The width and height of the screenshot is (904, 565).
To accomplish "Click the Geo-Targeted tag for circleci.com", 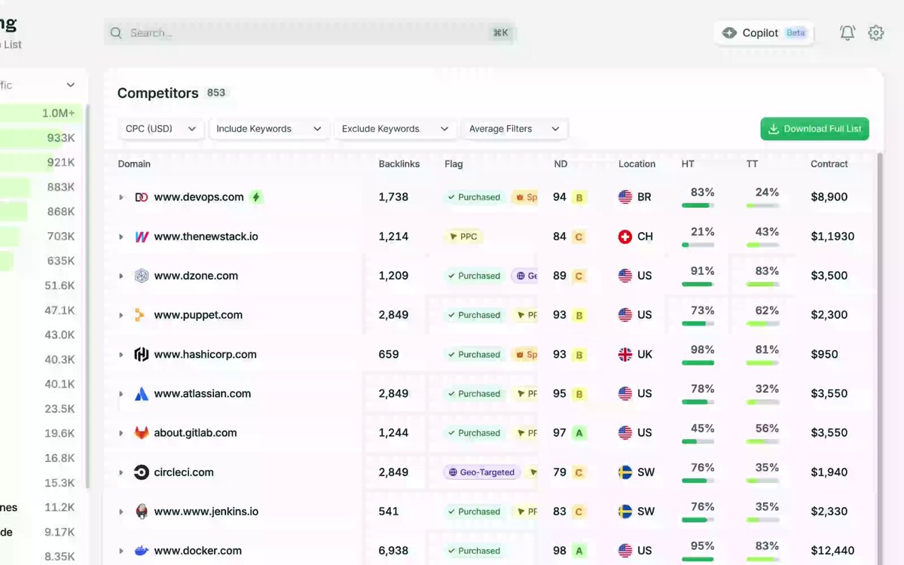I will coord(482,472).
